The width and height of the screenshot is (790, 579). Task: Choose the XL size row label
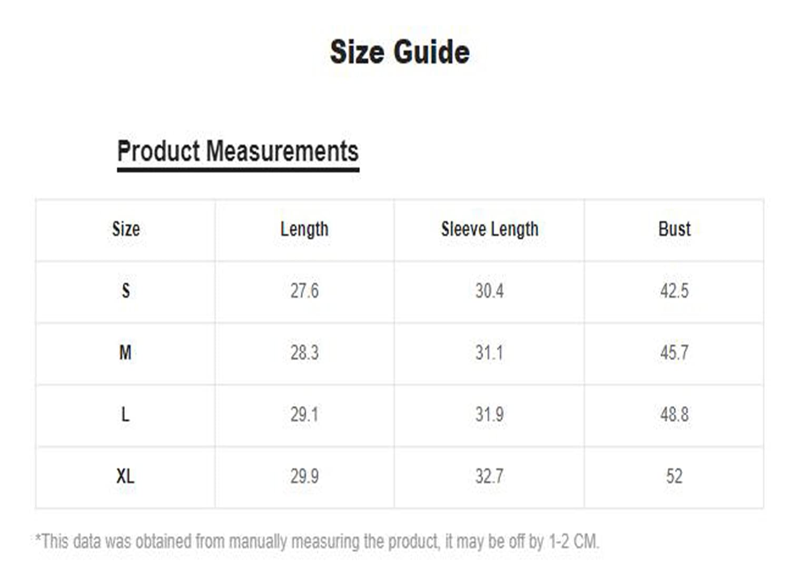pyautogui.click(x=125, y=476)
